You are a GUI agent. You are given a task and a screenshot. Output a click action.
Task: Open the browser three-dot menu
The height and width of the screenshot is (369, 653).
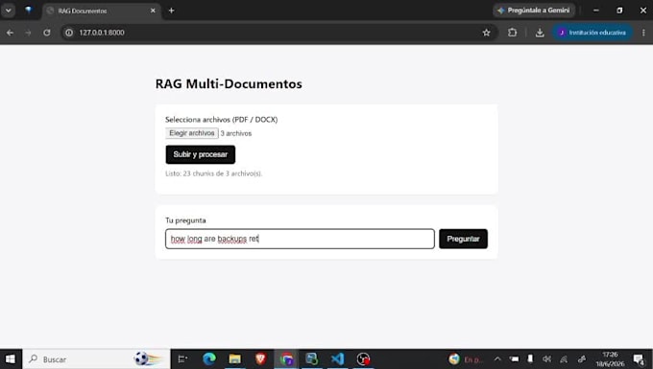click(643, 33)
